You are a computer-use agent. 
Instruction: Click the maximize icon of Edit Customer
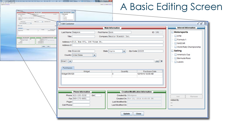point(201,24)
